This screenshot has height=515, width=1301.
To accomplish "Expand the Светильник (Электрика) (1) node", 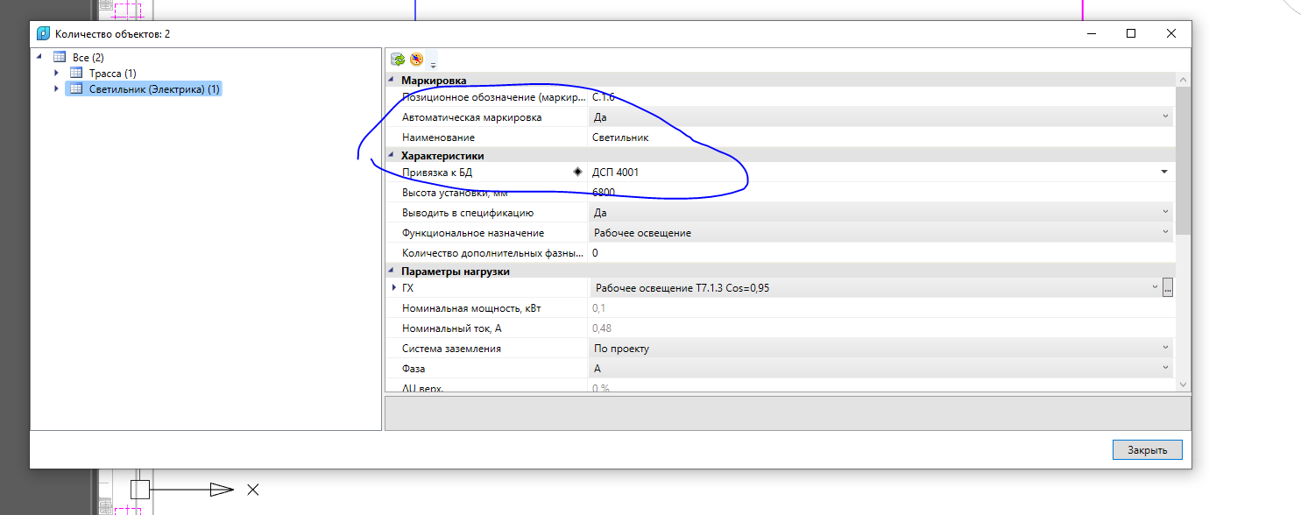I will point(56,88).
